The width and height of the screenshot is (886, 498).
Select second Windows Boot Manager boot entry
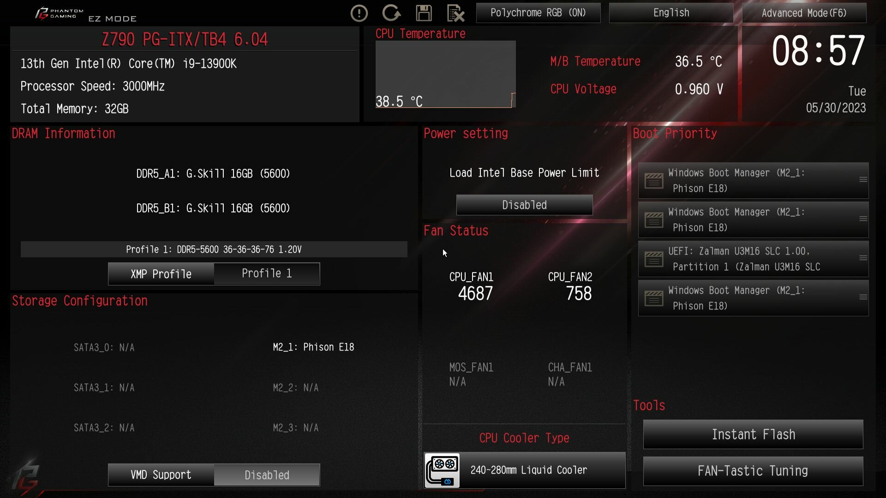click(x=753, y=220)
